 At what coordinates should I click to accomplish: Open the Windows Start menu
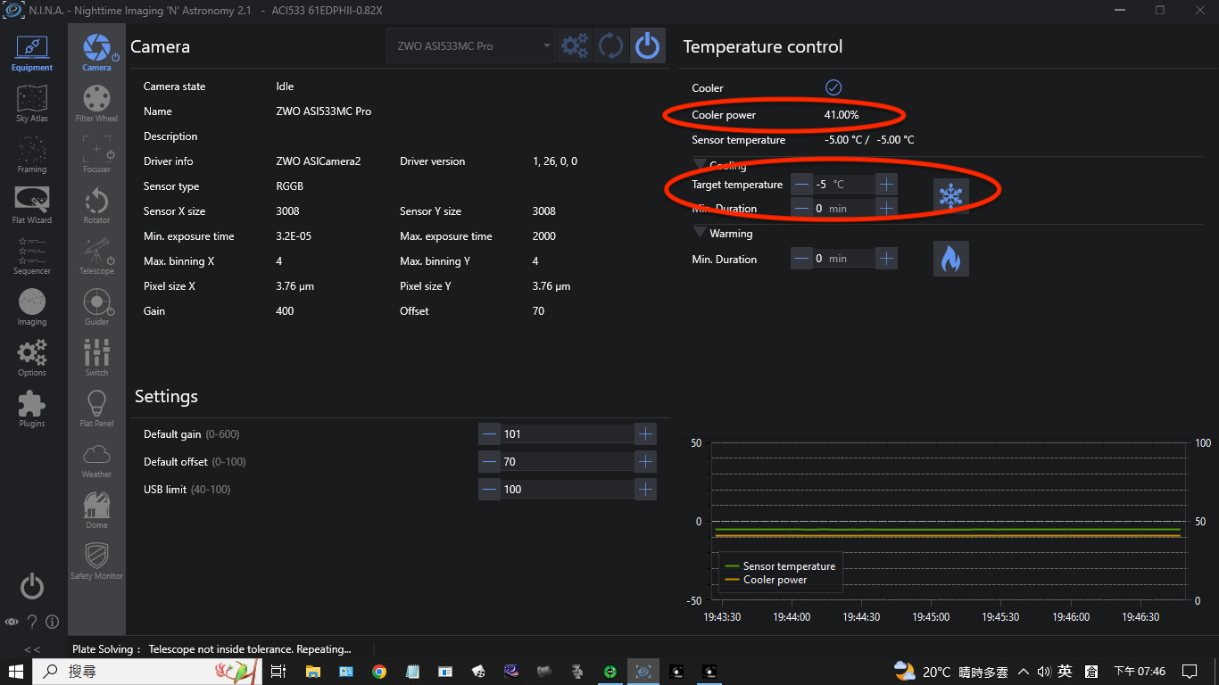coord(16,672)
